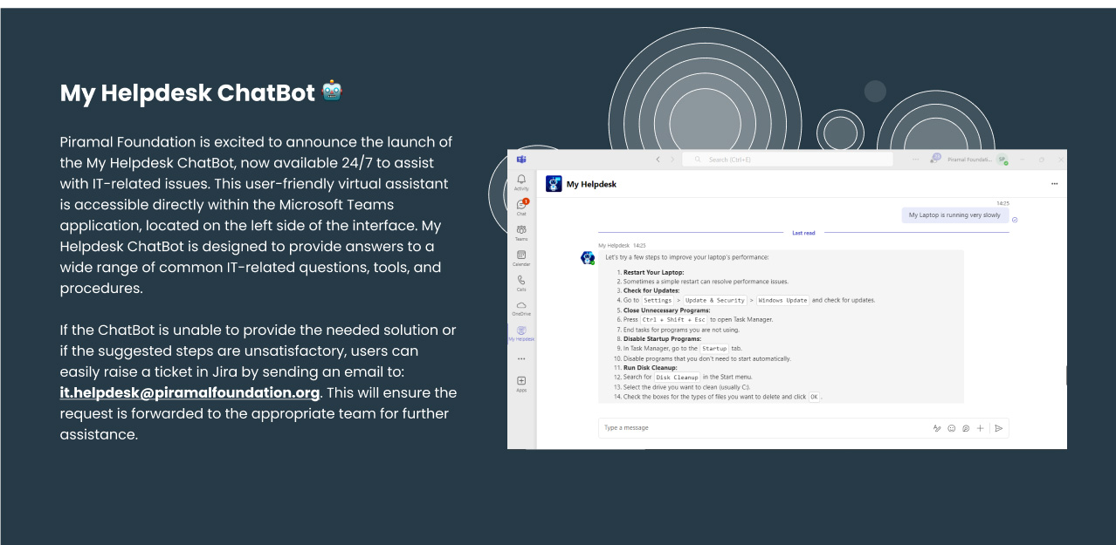Click the Ctrl + Shift + Esc tag
This screenshot has height=545, width=1116.
pos(673,320)
